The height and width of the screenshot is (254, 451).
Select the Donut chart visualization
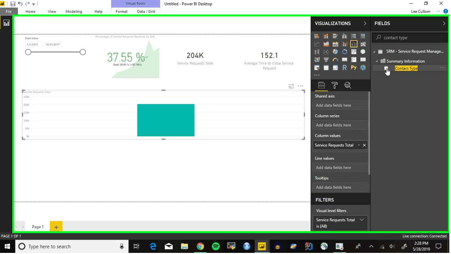pyautogui.click(x=344, y=52)
